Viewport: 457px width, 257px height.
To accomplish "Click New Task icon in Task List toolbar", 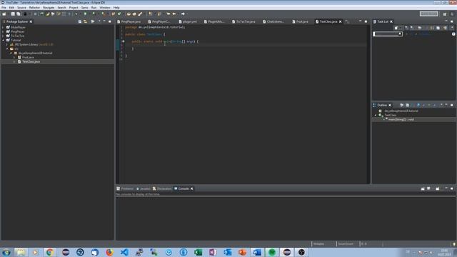I will coord(396,28).
